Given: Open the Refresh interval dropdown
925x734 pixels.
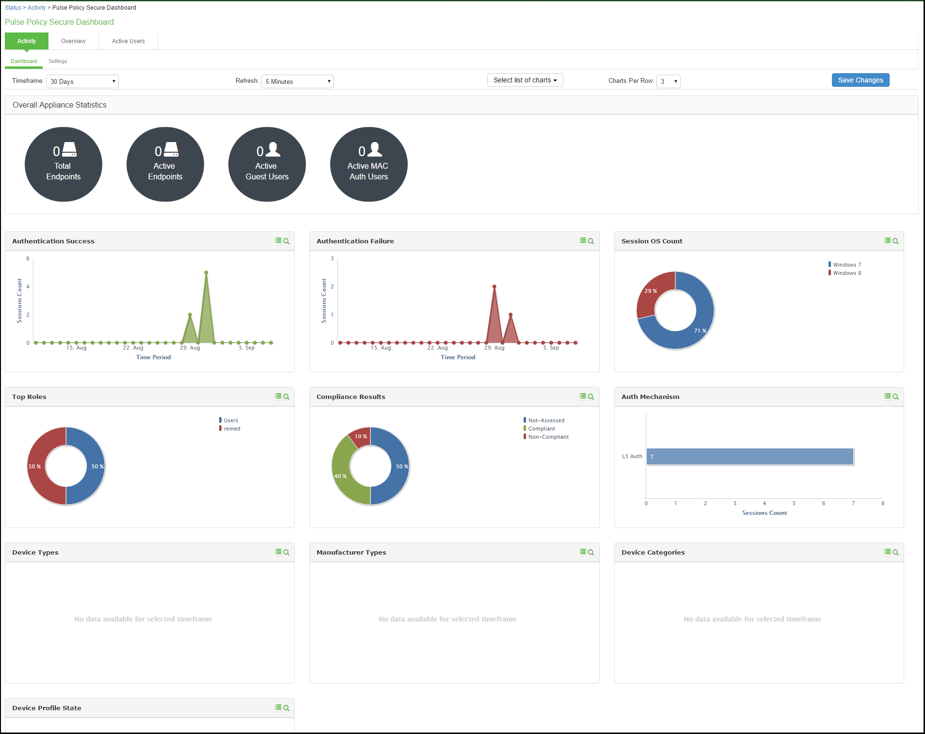Looking at the screenshot, I should coord(297,81).
